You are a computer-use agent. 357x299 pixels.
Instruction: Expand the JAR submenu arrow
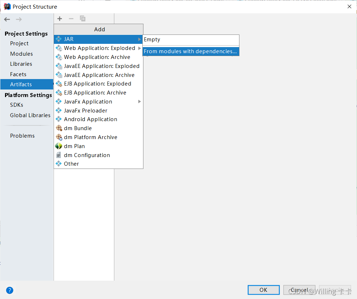point(139,40)
